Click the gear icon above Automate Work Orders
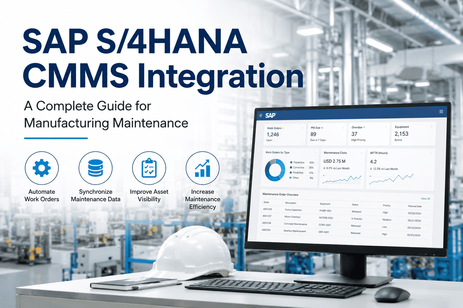Image resolution: width=463 pixels, height=308 pixels. coord(42,168)
